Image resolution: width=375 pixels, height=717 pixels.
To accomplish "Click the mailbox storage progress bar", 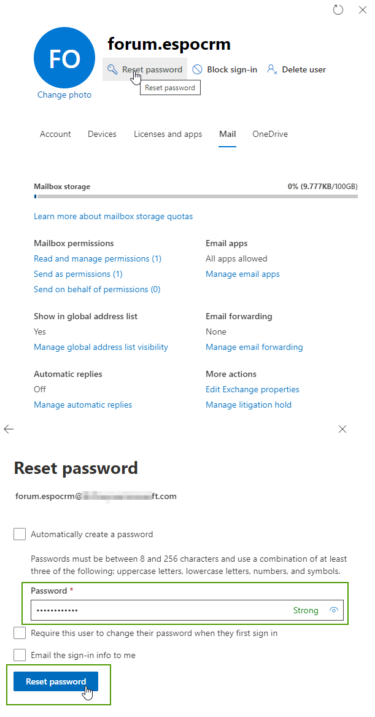I will click(x=196, y=196).
